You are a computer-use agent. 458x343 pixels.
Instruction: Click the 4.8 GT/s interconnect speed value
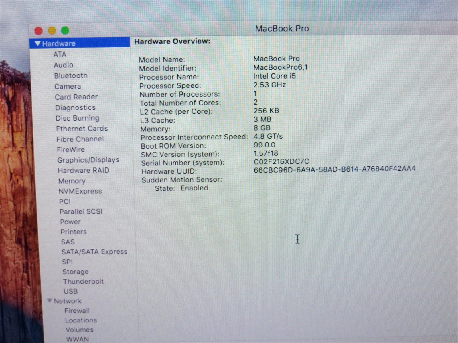point(268,136)
